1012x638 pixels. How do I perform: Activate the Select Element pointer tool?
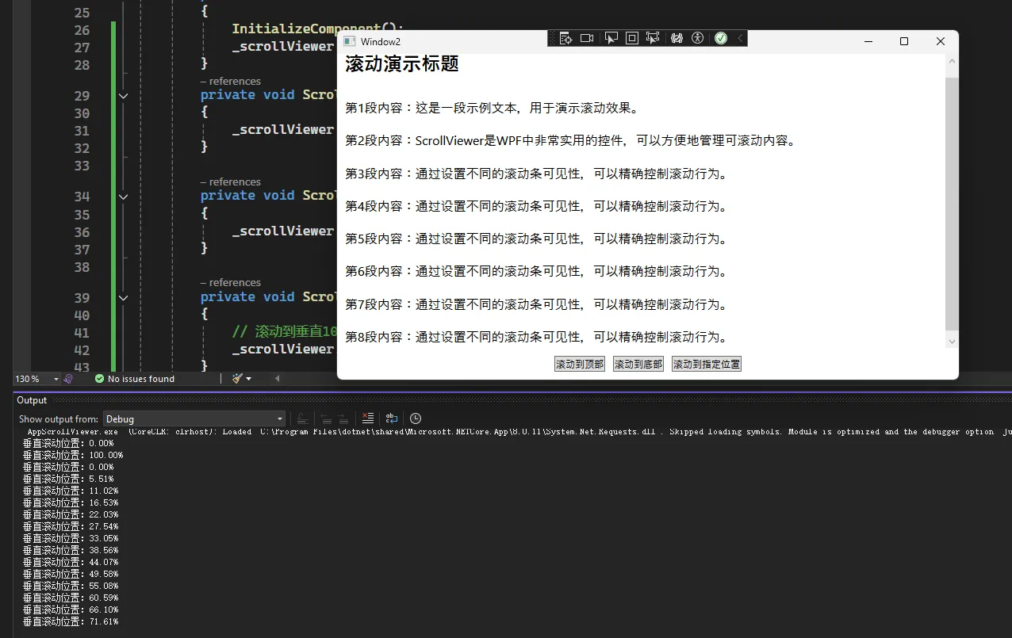(x=611, y=38)
